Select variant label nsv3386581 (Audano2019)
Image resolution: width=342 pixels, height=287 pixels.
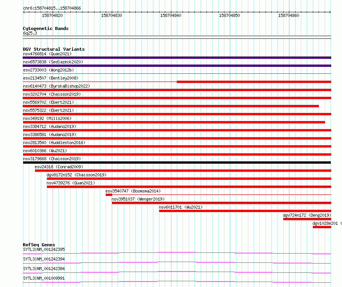[50, 134]
